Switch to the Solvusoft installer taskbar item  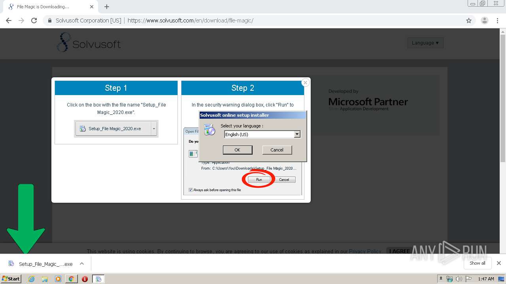click(98, 279)
